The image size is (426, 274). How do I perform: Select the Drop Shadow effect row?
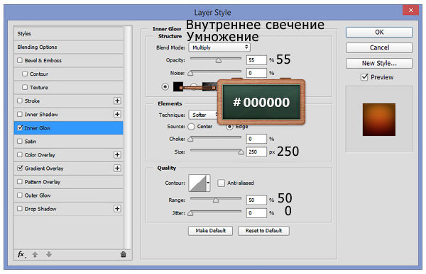pos(68,209)
